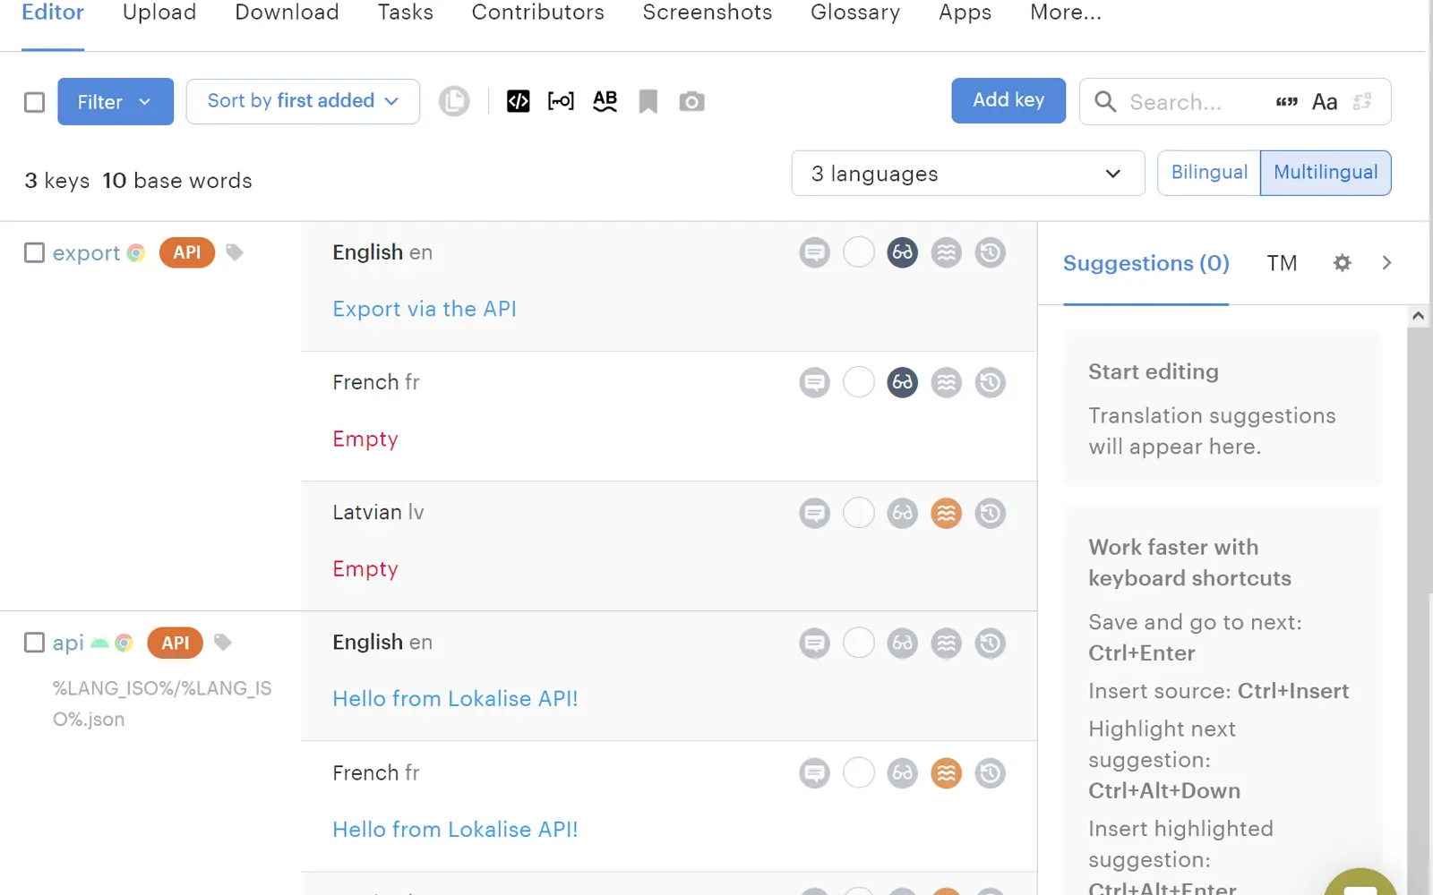The width and height of the screenshot is (1433, 895).
Task: Open history for api French translation
Action: point(991,773)
